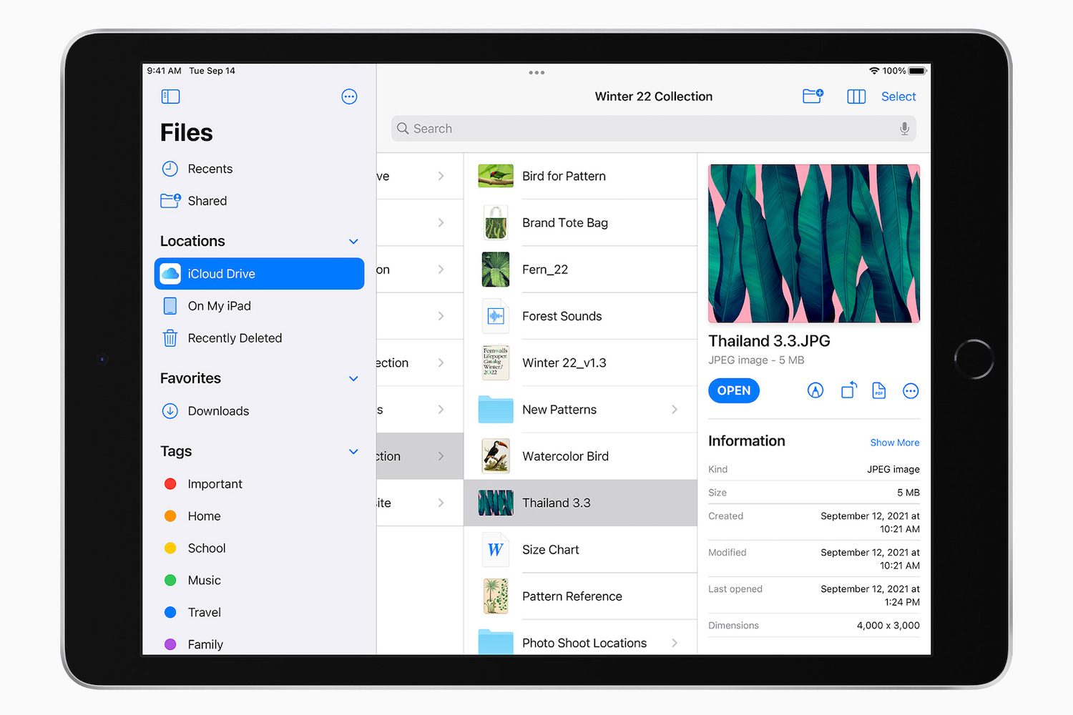Create PDF using the PDF icon
The image size is (1073, 715).
879,390
